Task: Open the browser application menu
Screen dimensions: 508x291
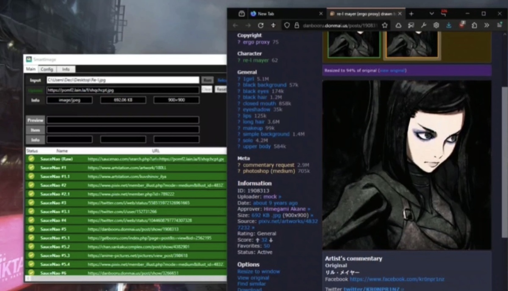Action: pos(500,25)
